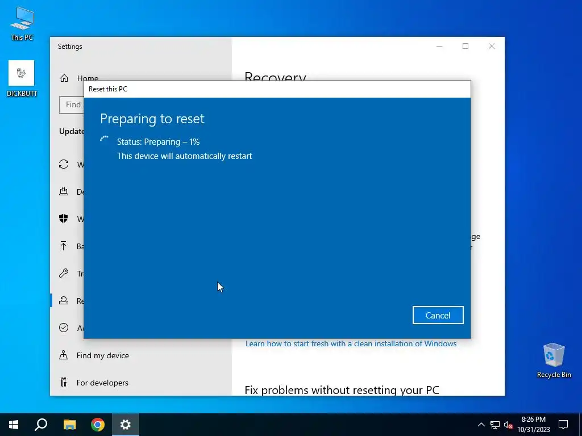Click the Find my device person icon
This screenshot has height=436, width=582.
pyautogui.click(x=64, y=355)
